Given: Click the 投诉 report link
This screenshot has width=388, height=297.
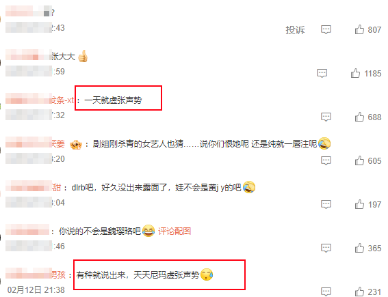Looking at the screenshot, I should coord(295,30).
